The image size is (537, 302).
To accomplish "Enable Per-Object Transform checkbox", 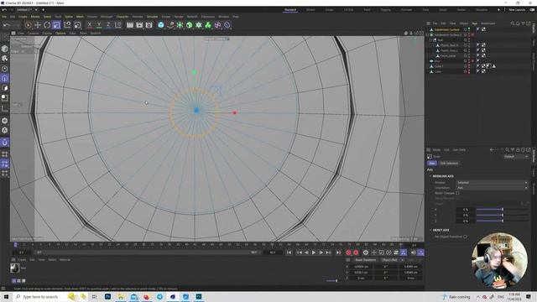I will point(465,237).
